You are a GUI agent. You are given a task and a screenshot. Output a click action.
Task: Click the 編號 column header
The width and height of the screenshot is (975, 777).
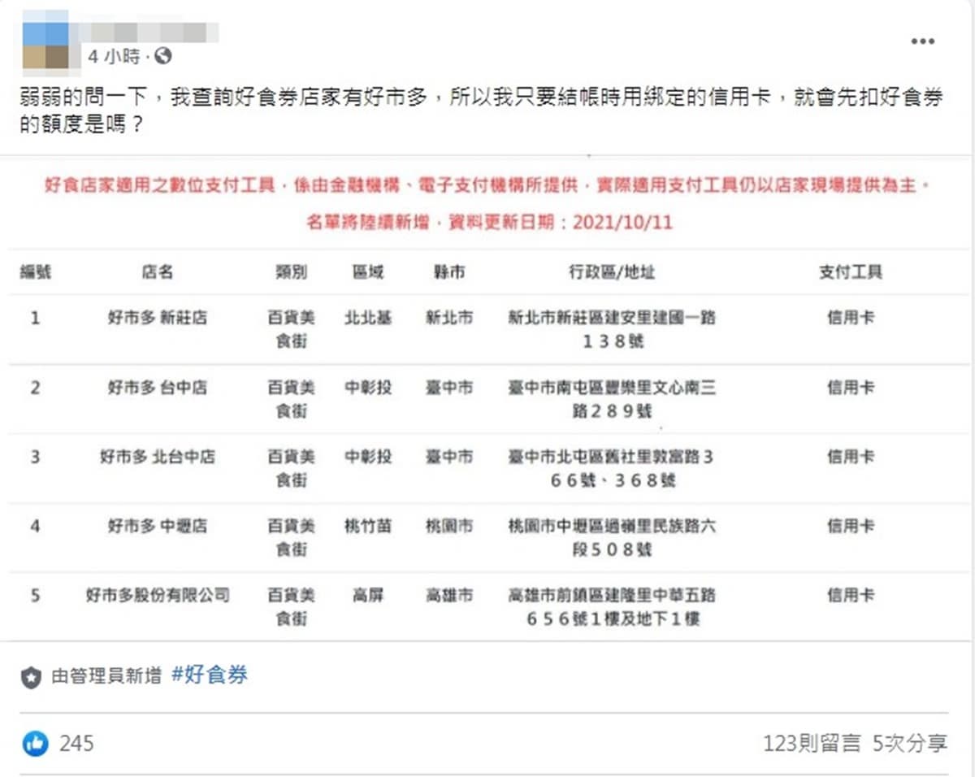[x=35, y=272]
